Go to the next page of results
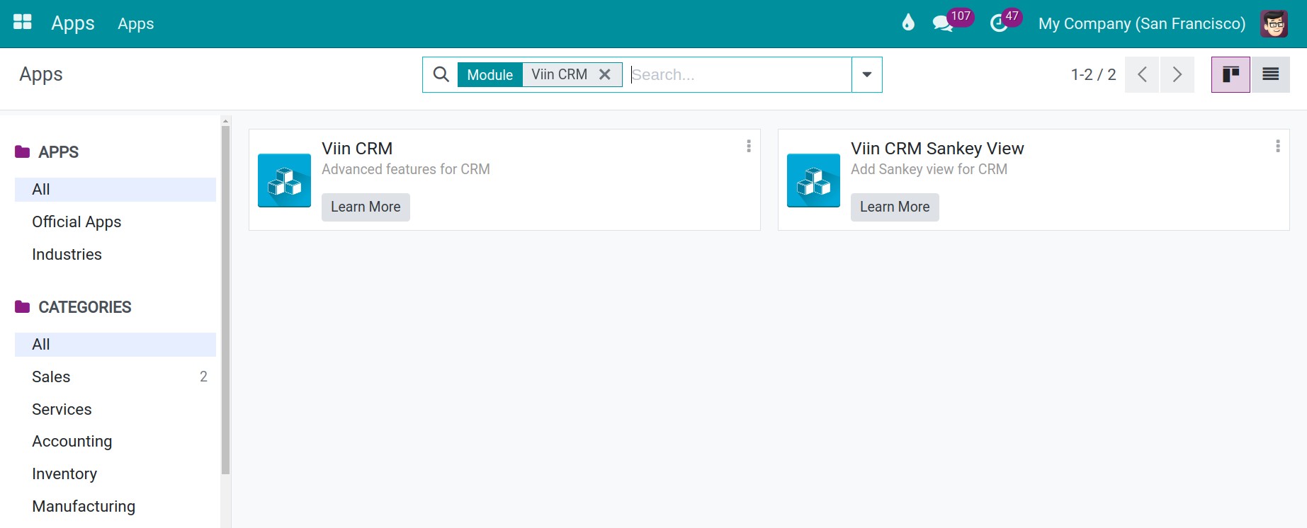 [1177, 74]
